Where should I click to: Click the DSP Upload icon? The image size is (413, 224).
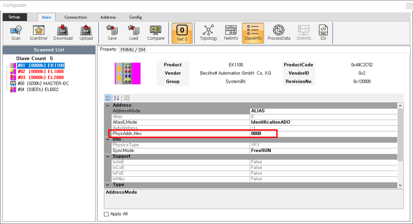[86, 33]
